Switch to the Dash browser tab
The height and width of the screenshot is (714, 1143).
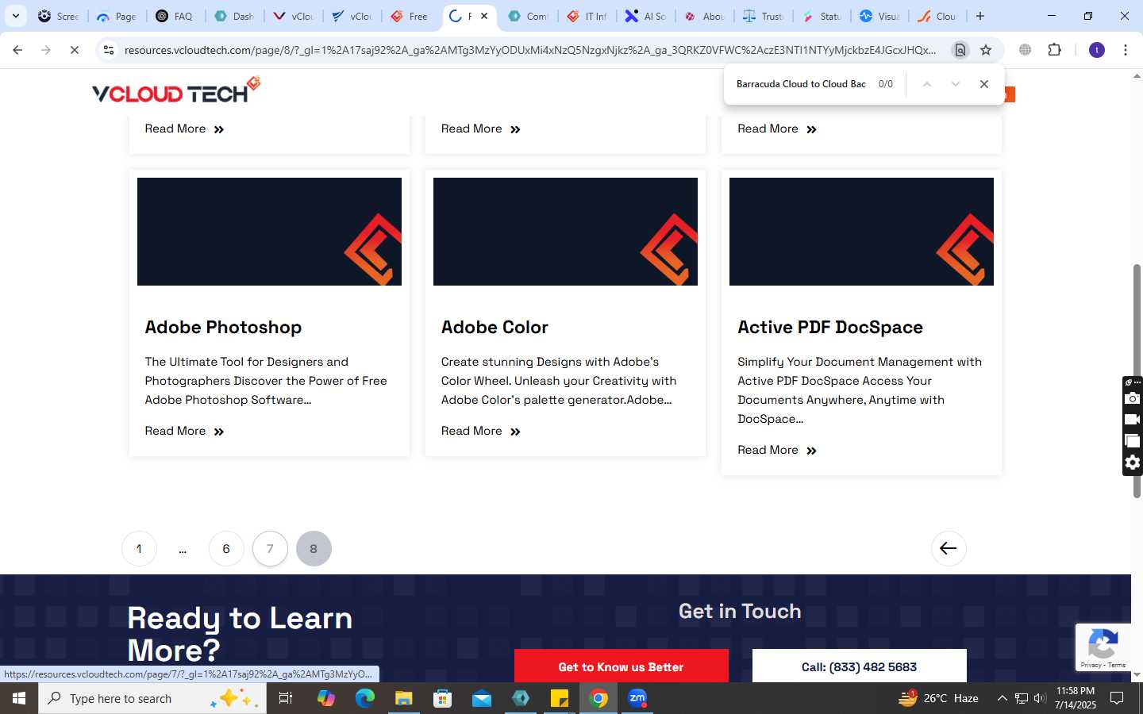tap(234, 16)
